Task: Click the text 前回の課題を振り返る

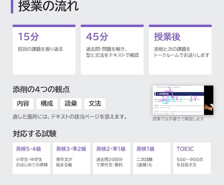Action: tap(40, 49)
